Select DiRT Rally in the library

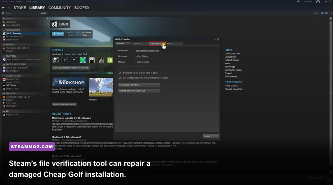click(x=11, y=85)
